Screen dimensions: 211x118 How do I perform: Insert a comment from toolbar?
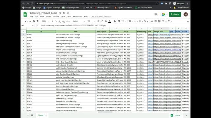coord(156,21)
